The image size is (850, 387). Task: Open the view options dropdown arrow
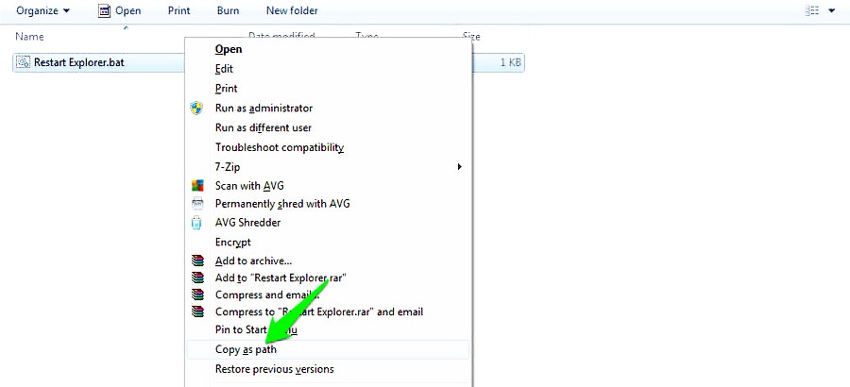[x=832, y=10]
